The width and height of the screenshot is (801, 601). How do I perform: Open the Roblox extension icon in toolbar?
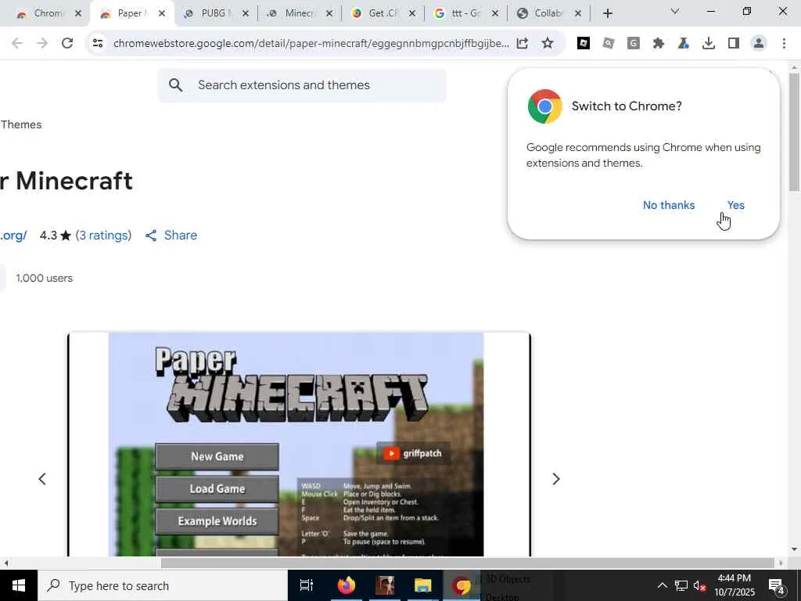584,44
